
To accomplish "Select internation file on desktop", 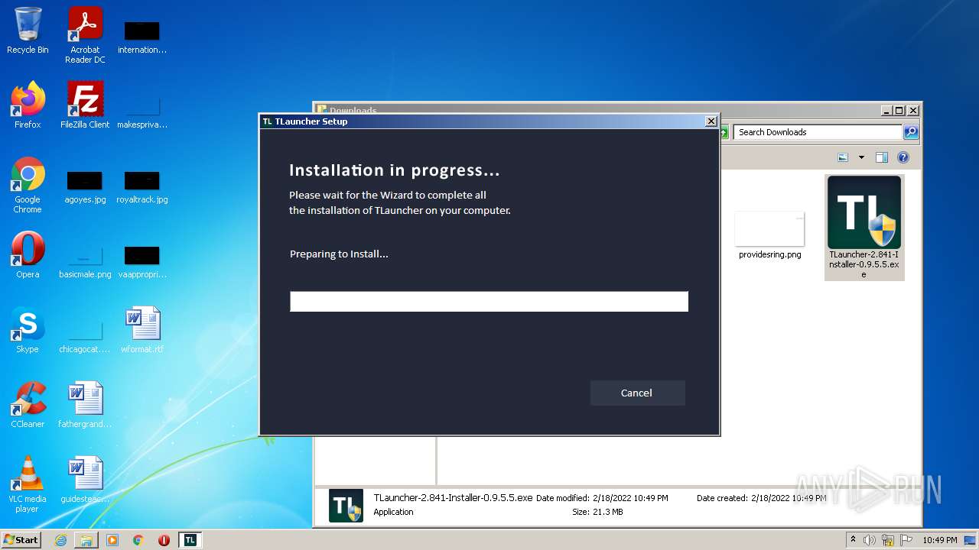I will point(142,36).
